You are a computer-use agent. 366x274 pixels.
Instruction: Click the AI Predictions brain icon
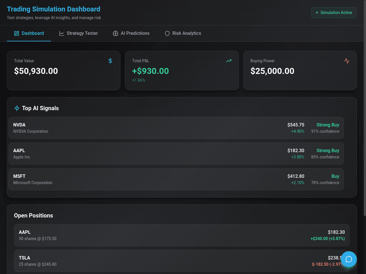coord(116,33)
